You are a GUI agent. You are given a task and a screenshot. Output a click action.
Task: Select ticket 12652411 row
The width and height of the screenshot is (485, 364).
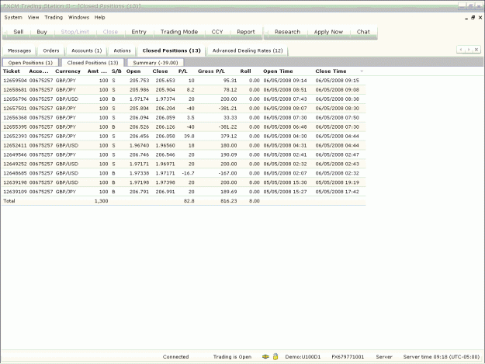click(x=184, y=146)
